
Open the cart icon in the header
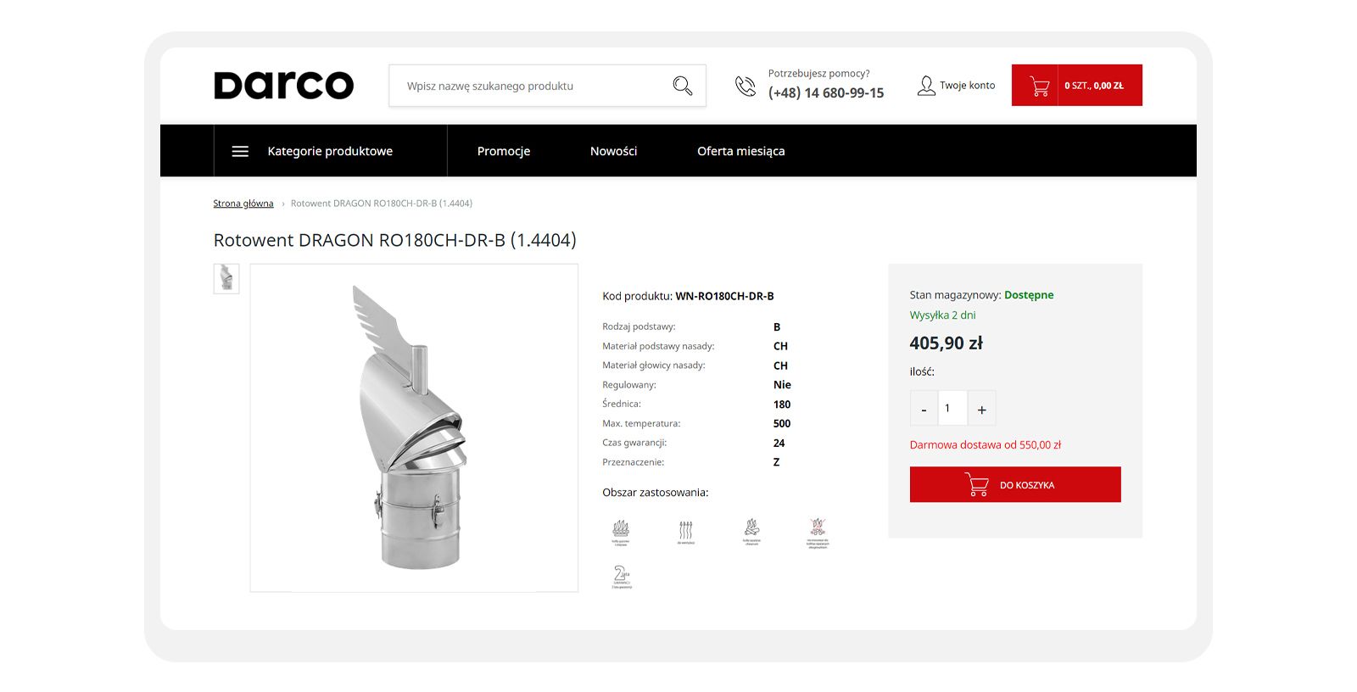click(1039, 86)
